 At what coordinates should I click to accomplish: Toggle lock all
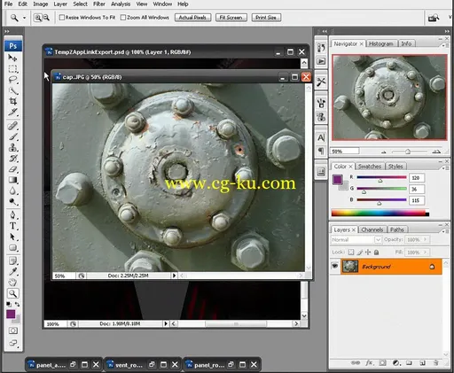[376, 252]
